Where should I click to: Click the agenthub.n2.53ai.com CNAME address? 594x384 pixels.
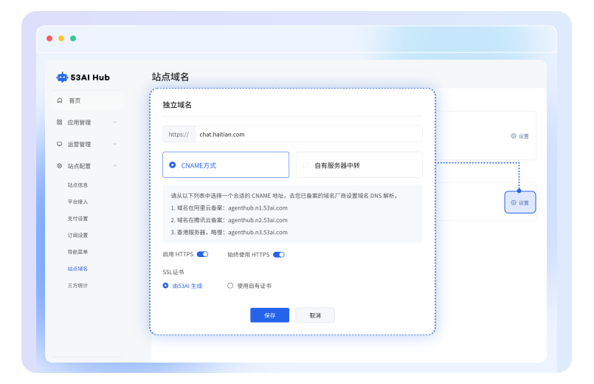[258, 220]
